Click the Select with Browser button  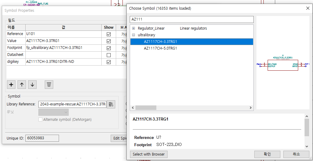coord(149,154)
